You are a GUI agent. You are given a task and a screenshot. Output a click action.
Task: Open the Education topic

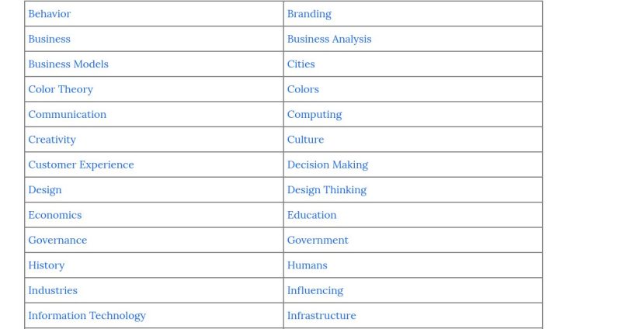point(311,215)
